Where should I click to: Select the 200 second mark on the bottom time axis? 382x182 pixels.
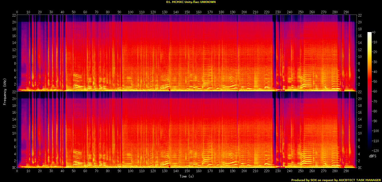(x=244, y=171)
